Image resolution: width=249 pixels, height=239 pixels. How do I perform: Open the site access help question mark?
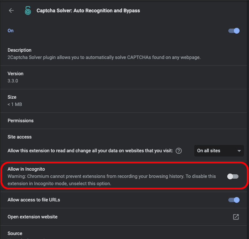(179, 151)
